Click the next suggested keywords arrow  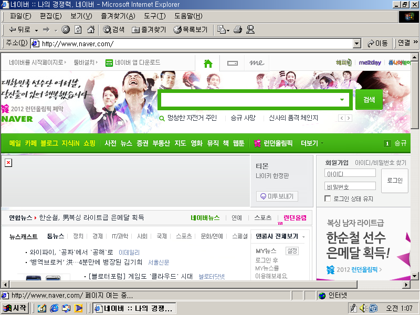coord(348,118)
